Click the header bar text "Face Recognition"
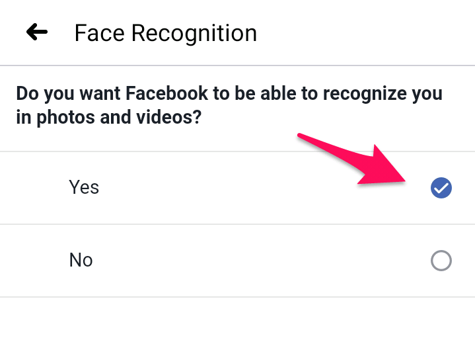This screenshot has height=338, width=475. click(x=165, y=33)
